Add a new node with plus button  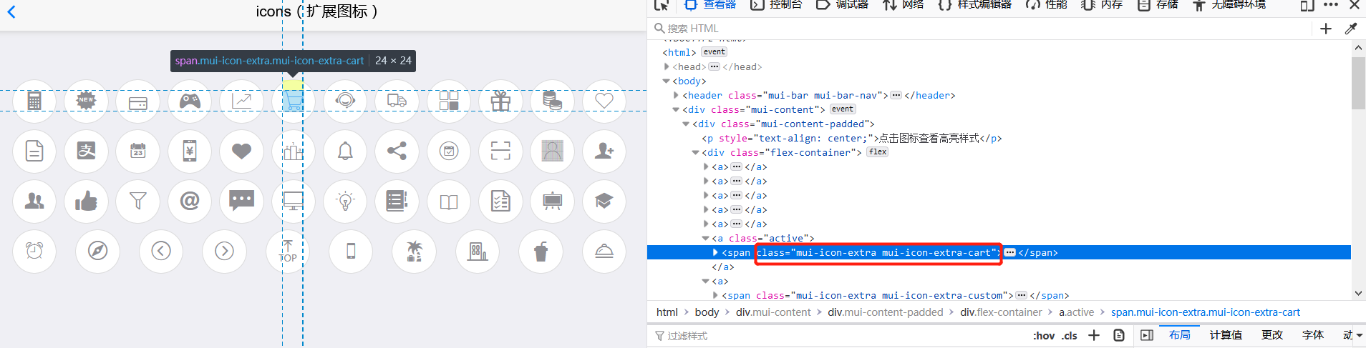tap(1326, 29)
